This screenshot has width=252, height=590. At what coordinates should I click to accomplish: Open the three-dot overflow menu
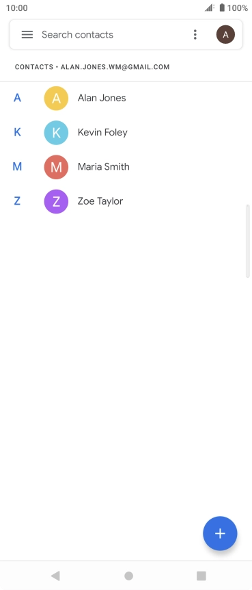[x=195, y=35]
